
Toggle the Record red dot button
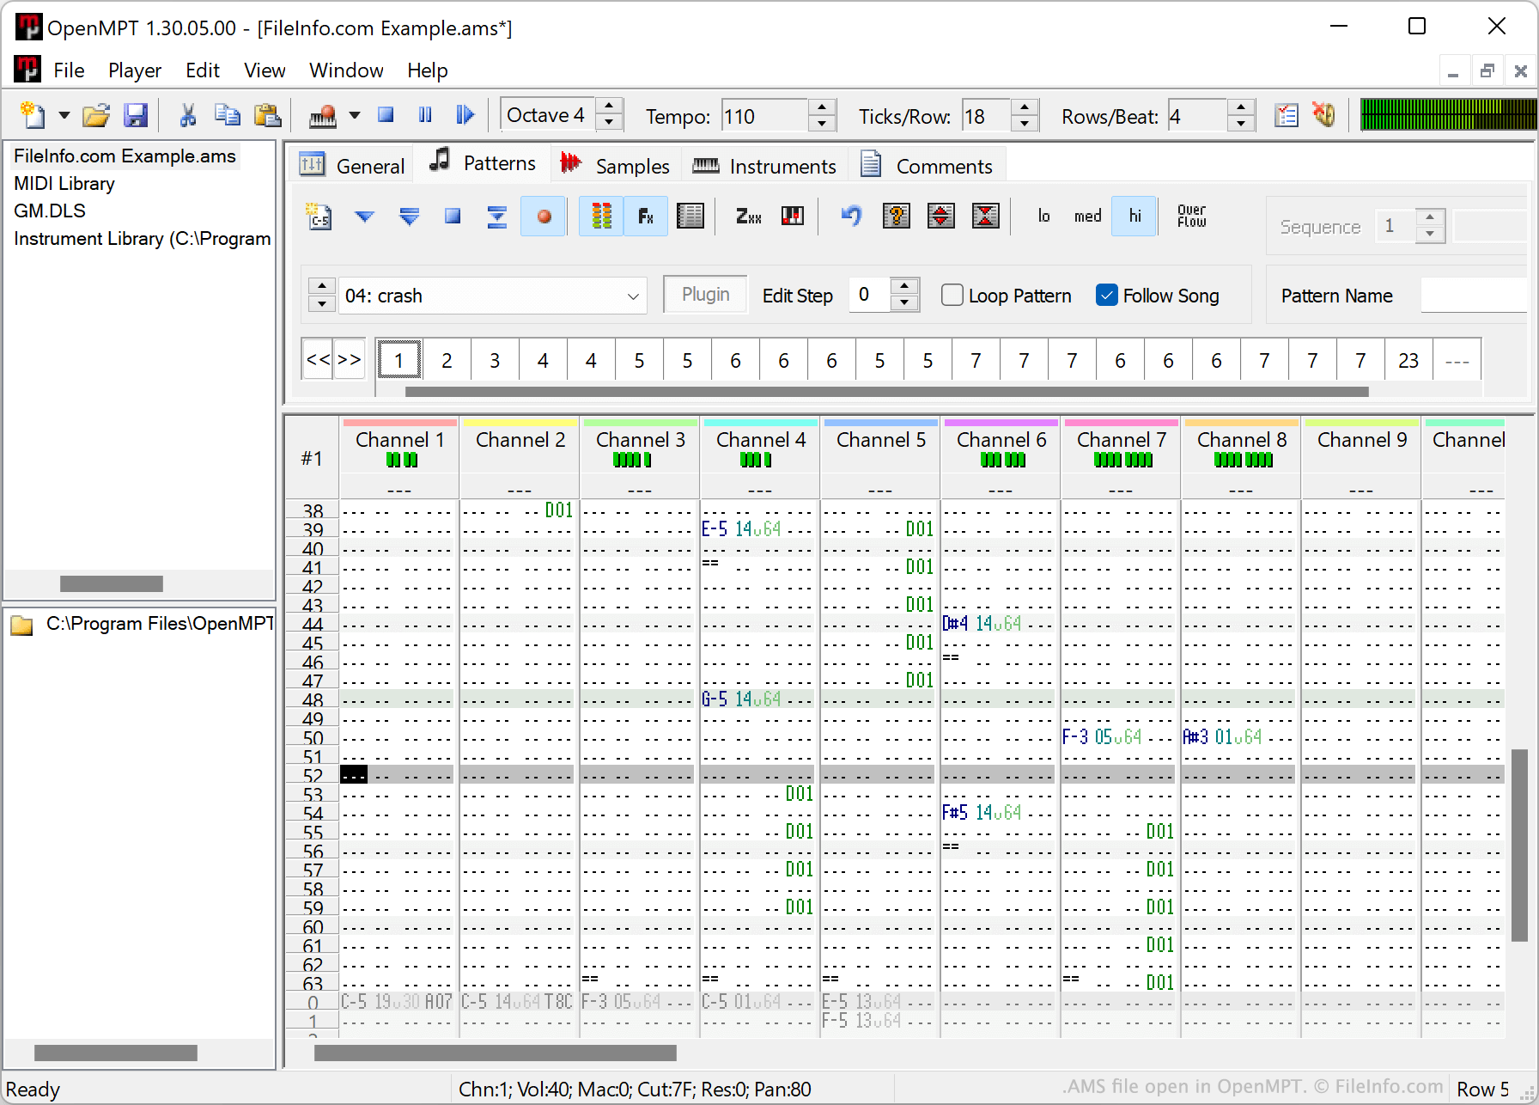coord(543,217)
